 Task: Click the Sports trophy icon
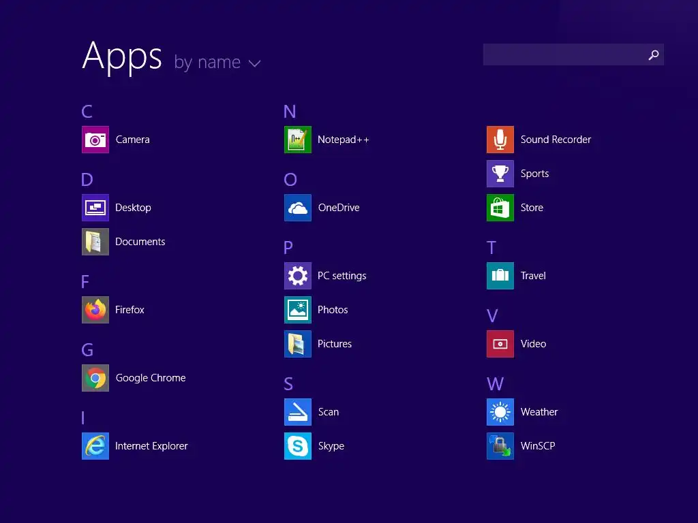pos(500,174)
